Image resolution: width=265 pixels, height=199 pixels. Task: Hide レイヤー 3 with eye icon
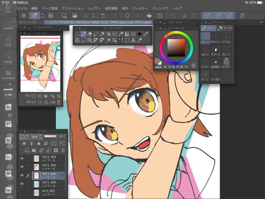pyautogui.click(x=22, y=184)
